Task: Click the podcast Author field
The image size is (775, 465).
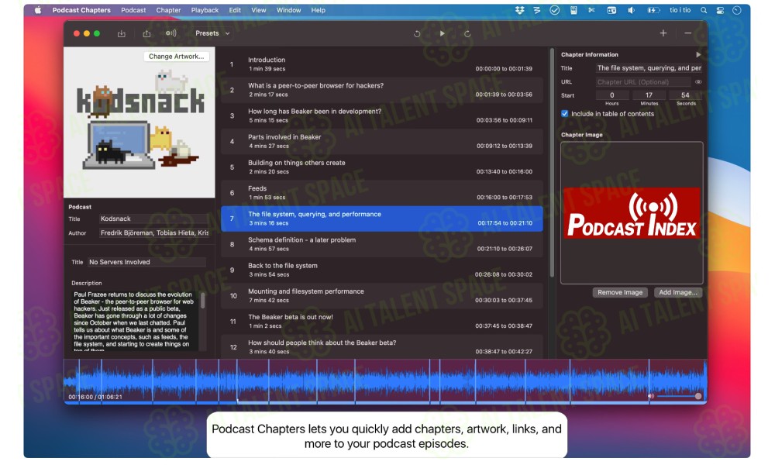Action: coord(154,232)
